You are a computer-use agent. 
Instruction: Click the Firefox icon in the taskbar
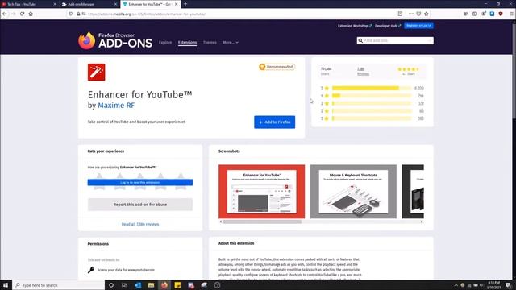(164, 285)
